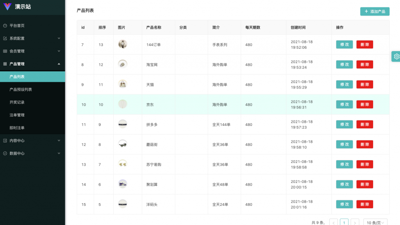Image resolution: width=400 pixels, height=225 pixels.
Task: Click the 数据中心 icon in sidebar
Action: point(5,153)
